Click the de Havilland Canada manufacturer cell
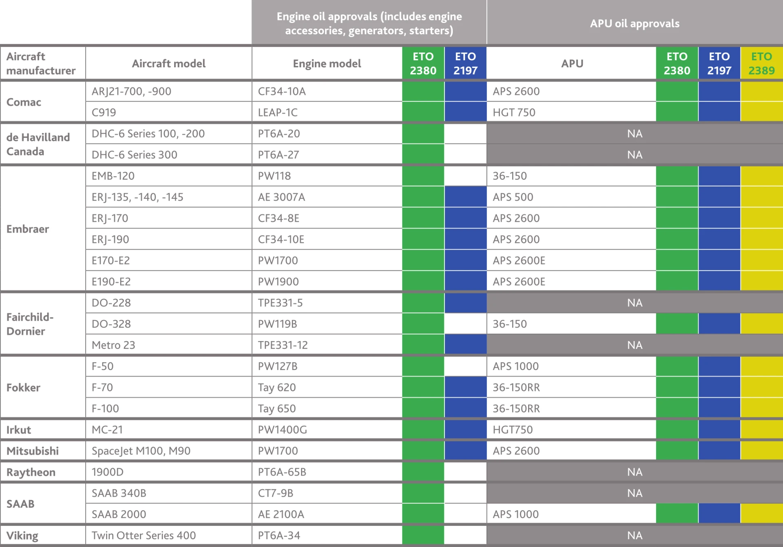This screenshot has height=547, width=783. pyautogui.click(x=43, y=144)
